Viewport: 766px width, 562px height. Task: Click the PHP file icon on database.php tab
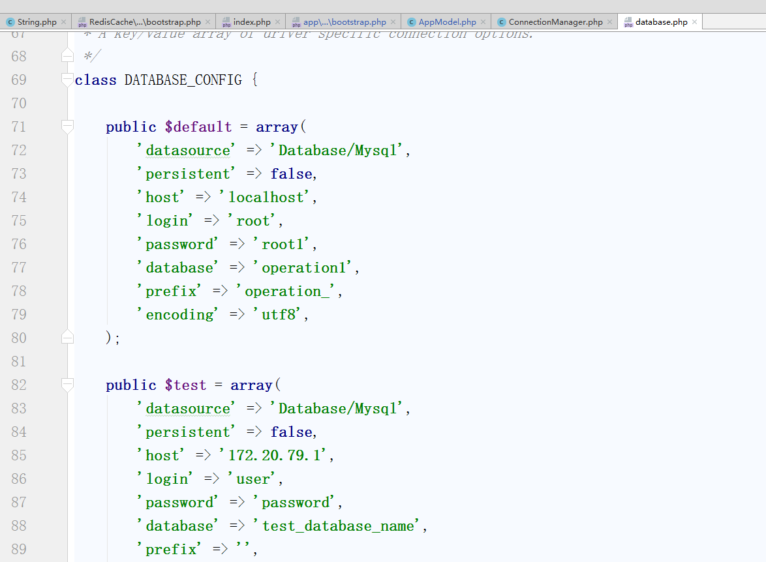click(628, 22)
